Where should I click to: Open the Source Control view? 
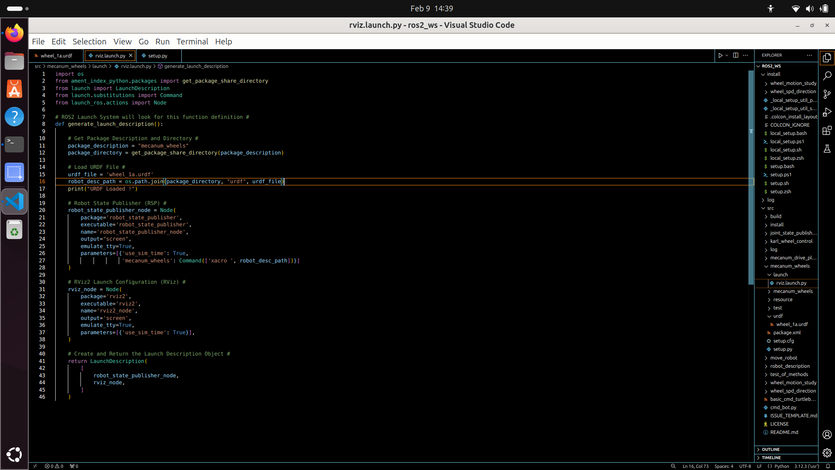(827, 94)
